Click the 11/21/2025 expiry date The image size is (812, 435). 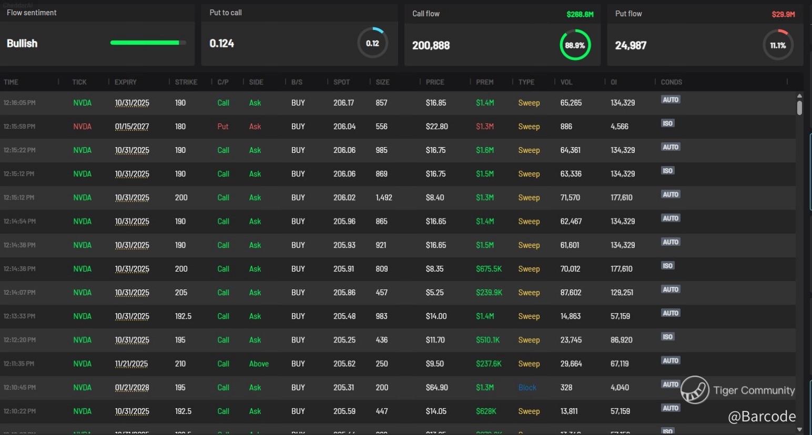point(131,364)
